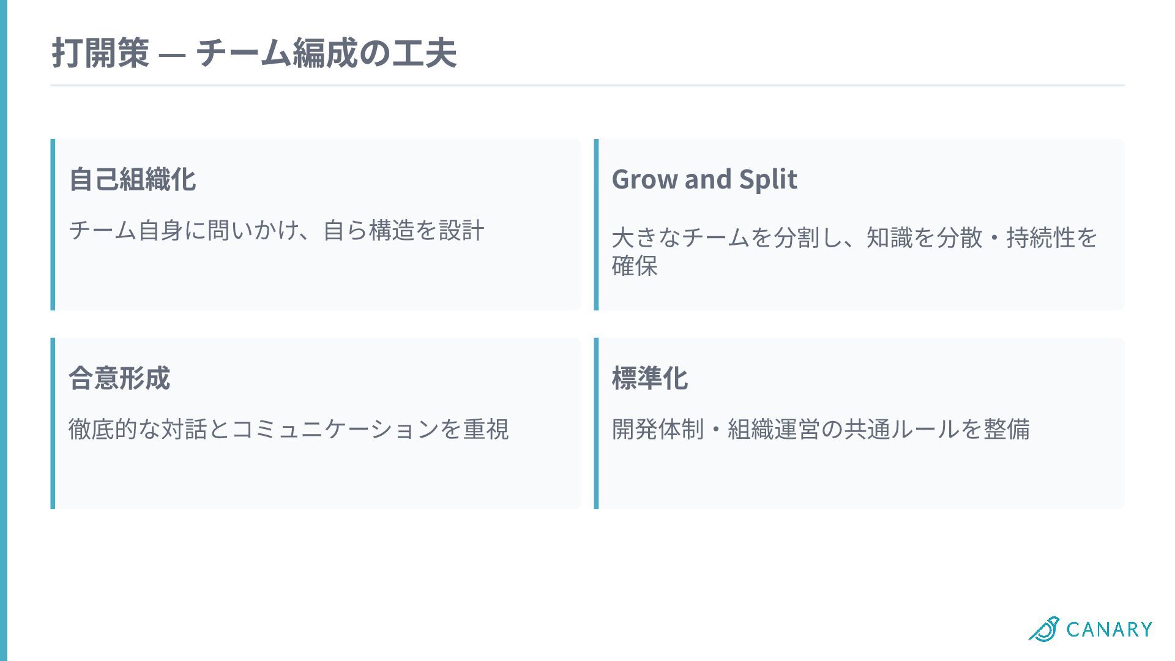This screenshot has height=661, width=1175.
Task: Click the blue accent bar of 標準化 card
Action: tap(596, 423)
